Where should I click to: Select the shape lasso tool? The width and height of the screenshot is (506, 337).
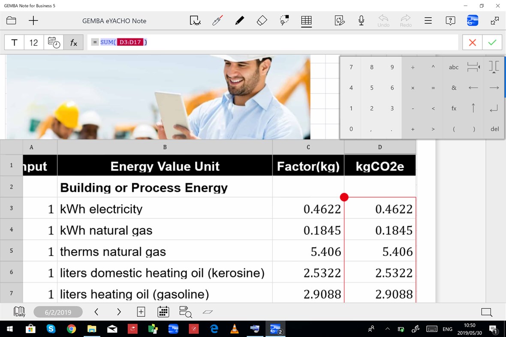coord(284,21)
